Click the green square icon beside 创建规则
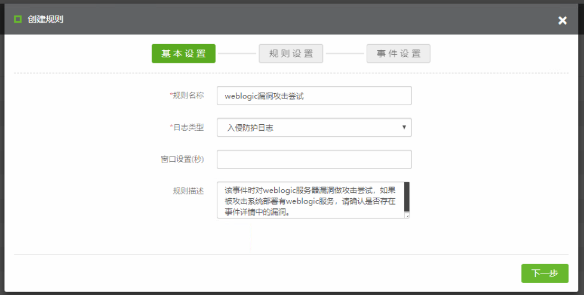Viewport: 584px width, 295px height. (x=18, y=19)
